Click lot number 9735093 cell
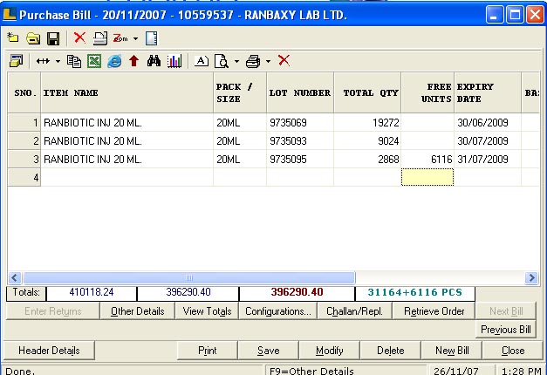The image size is (547, 375). 300,141
